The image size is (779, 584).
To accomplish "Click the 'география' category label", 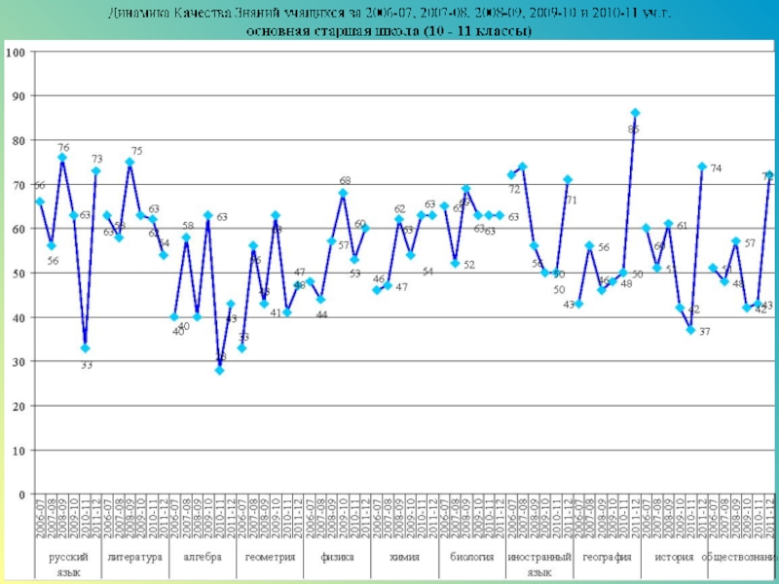I will [x=607, y=557].
